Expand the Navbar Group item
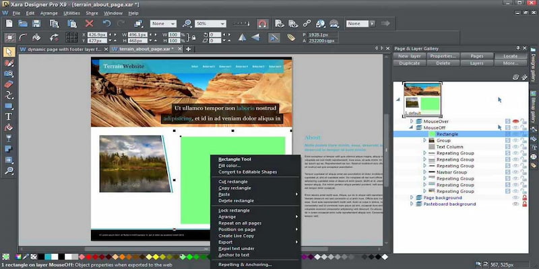 425,172
